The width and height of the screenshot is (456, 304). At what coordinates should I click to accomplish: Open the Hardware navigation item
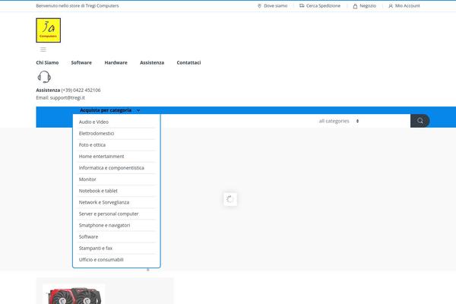pyautogui.click(x=116, y=62)
